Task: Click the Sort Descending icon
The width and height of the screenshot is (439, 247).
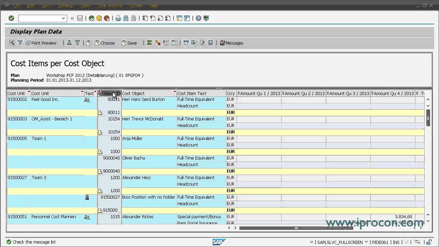Action: (78, 43)
